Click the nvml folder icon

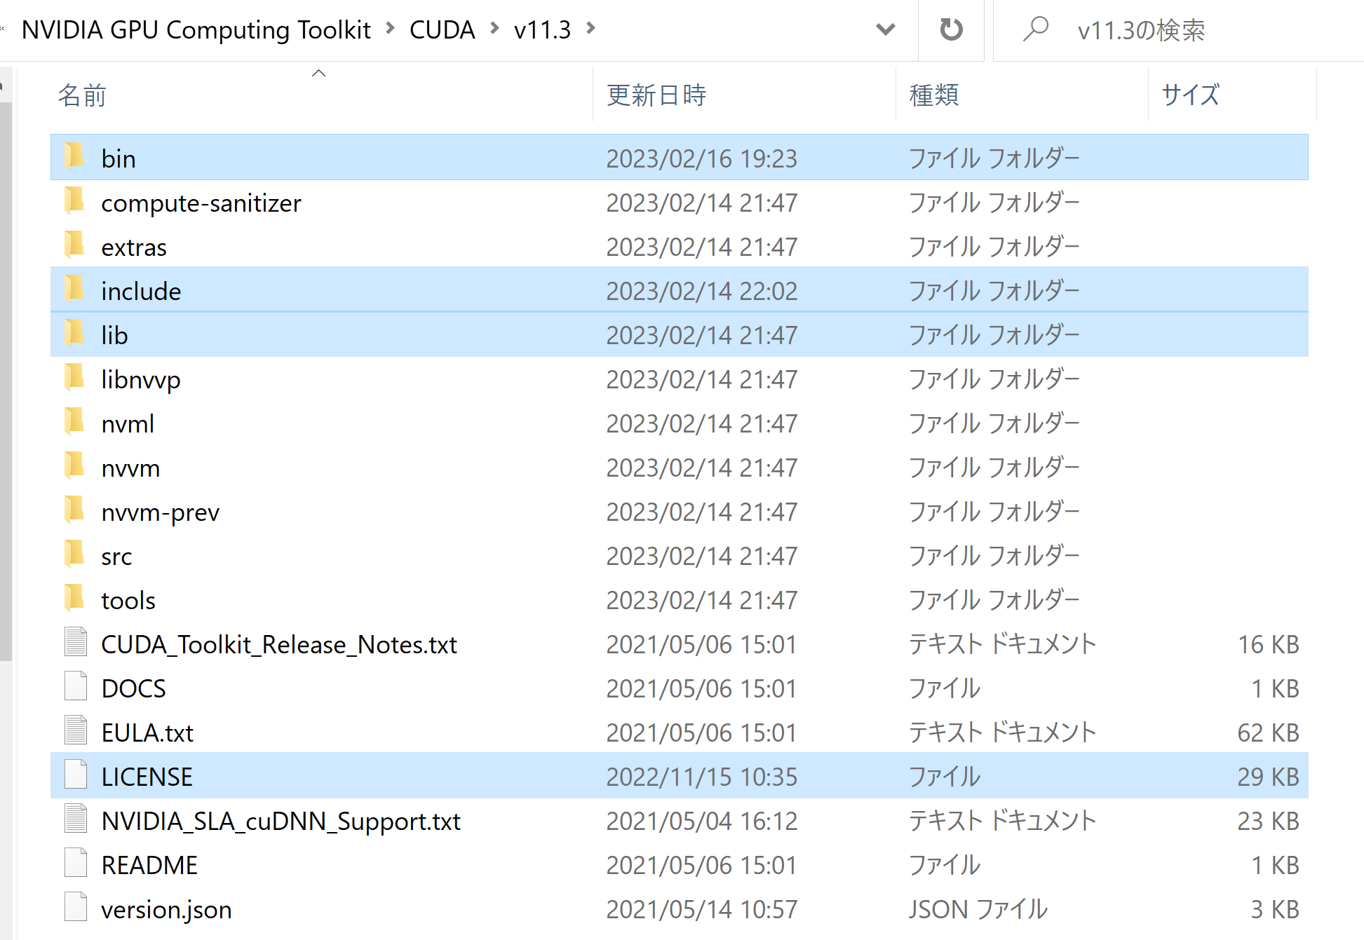(x=74, y=423)
